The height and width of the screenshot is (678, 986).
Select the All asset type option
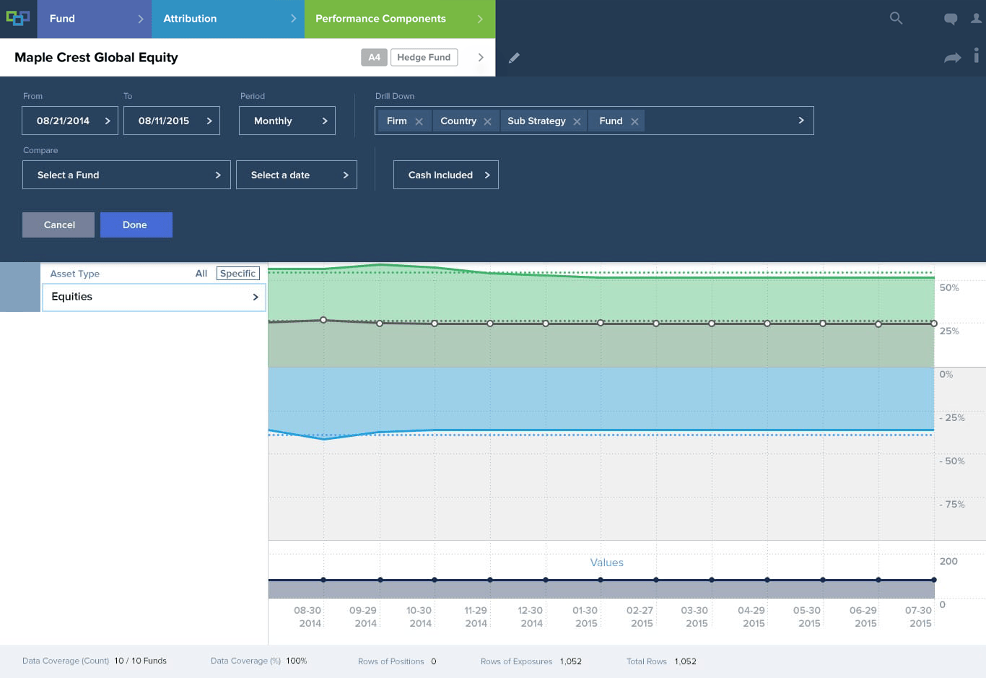click(x=201, y=274)
